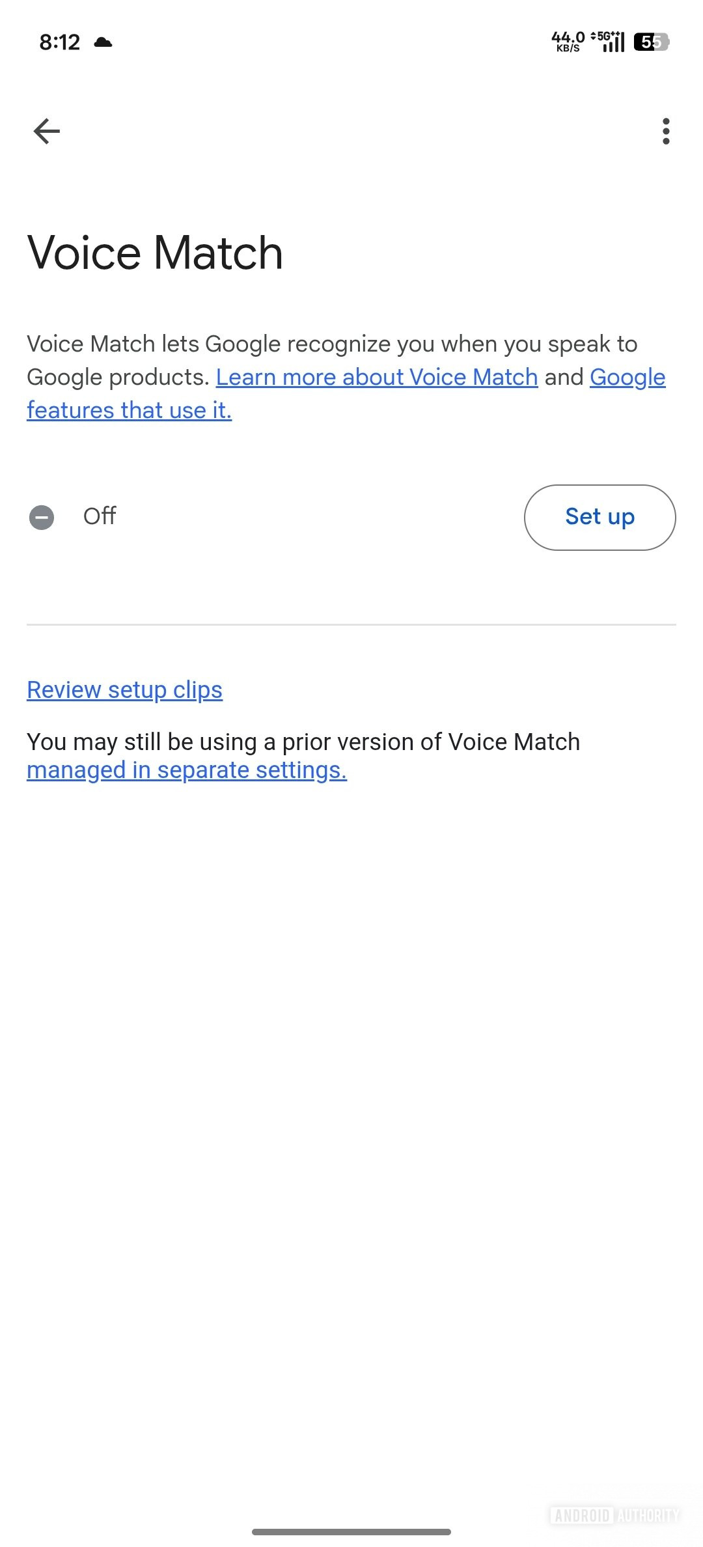The image size is (703, 1547).
Task: Open Learn more about Voice Match link
Action: (376, 376)
